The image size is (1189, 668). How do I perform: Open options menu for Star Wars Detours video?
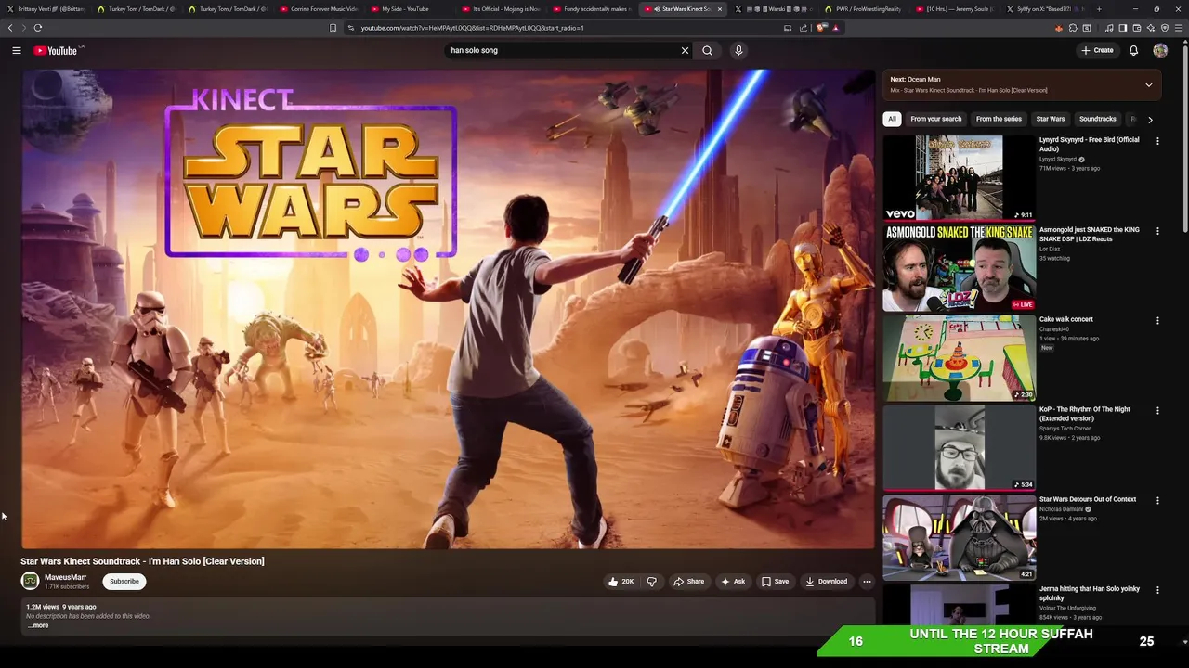[x=1157, y=501]
